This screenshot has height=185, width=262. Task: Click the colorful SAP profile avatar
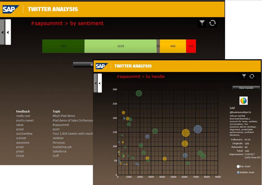243,101
